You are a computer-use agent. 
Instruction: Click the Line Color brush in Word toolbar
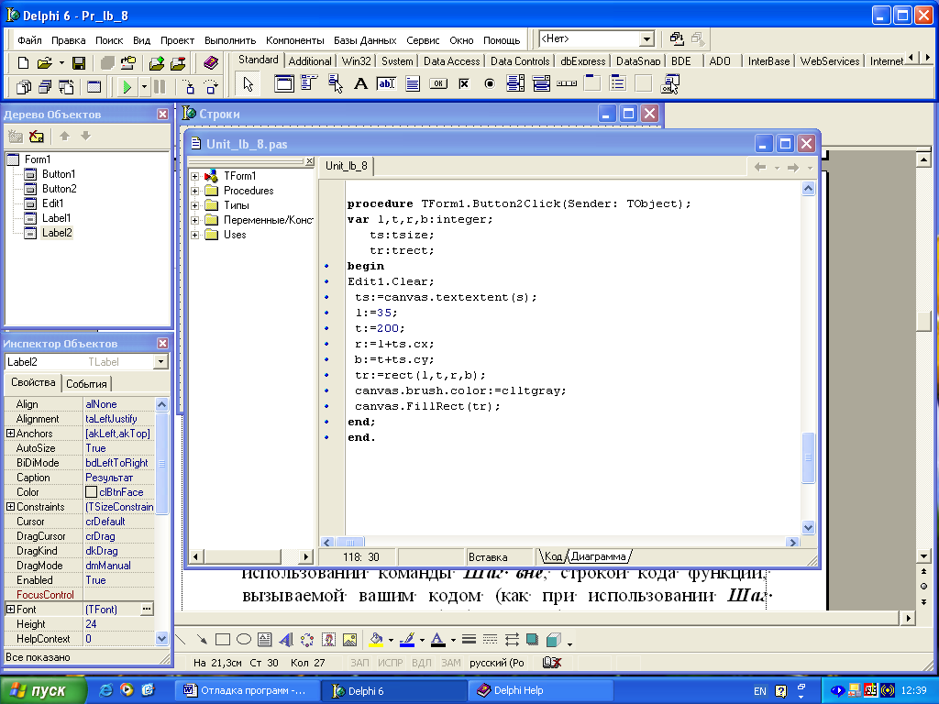click(407, 640)
